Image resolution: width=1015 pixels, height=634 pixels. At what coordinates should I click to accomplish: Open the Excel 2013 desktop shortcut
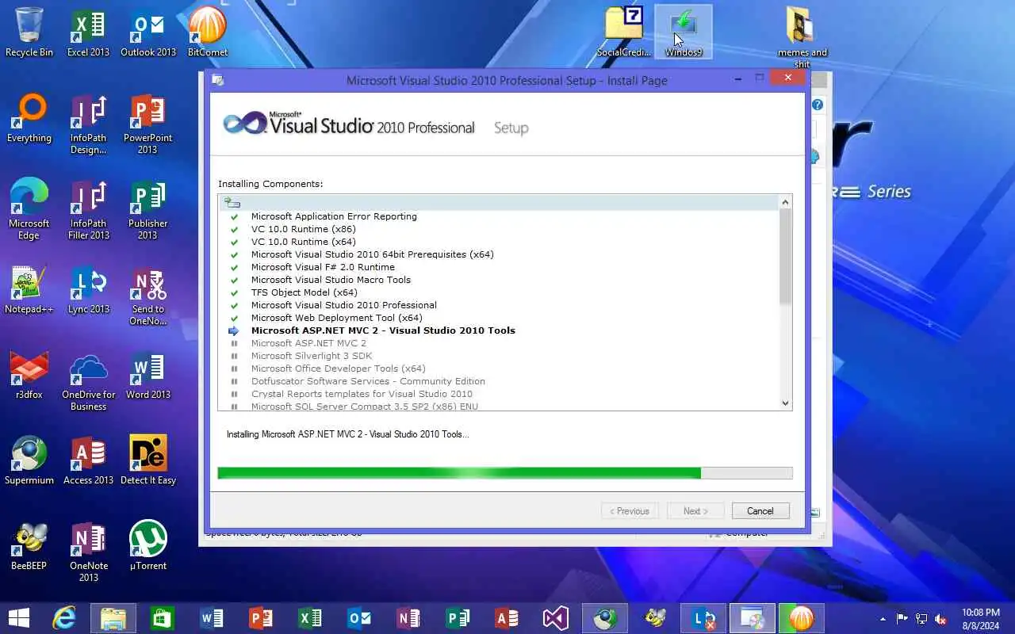point(89,32)
